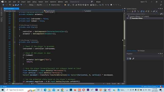The height and width of the screenshot is (92, 164).
Task: Expand the Assembly-CSharp project node
Action: (x=128, y=18)
